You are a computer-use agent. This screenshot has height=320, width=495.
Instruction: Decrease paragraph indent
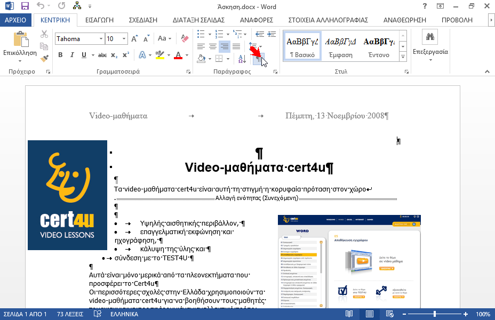click(x=259, y=34)
